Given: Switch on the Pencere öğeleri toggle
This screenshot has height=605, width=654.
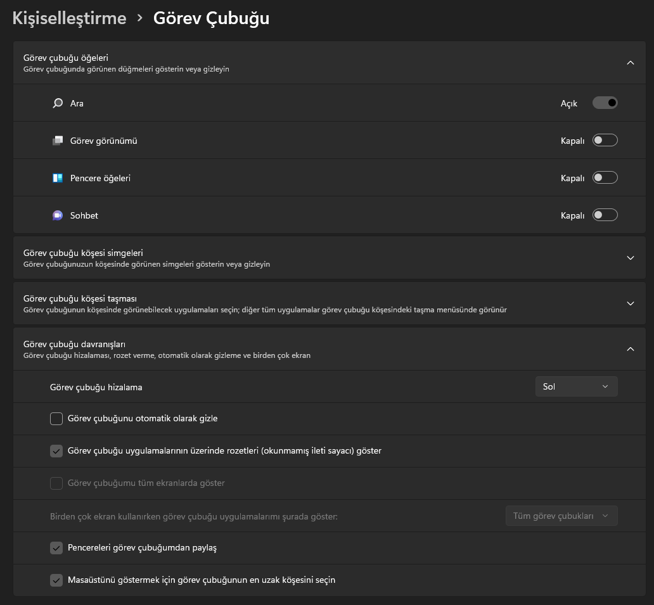Looking at the screenshot, I should point(605,178).
